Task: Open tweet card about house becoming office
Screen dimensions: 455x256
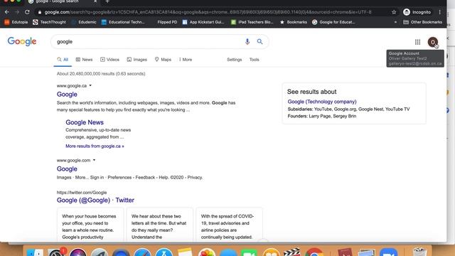Action: click(90, 225)
